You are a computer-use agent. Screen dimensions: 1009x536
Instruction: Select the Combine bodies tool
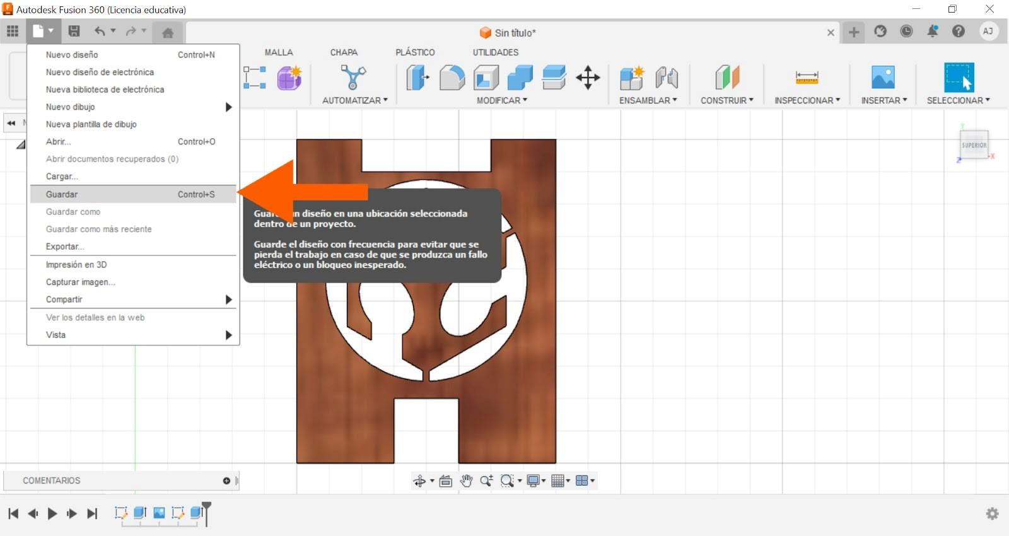point(520,78)
